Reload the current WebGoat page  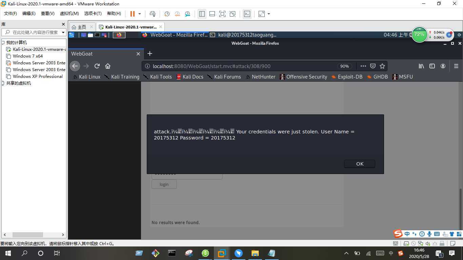click(97, 66)
